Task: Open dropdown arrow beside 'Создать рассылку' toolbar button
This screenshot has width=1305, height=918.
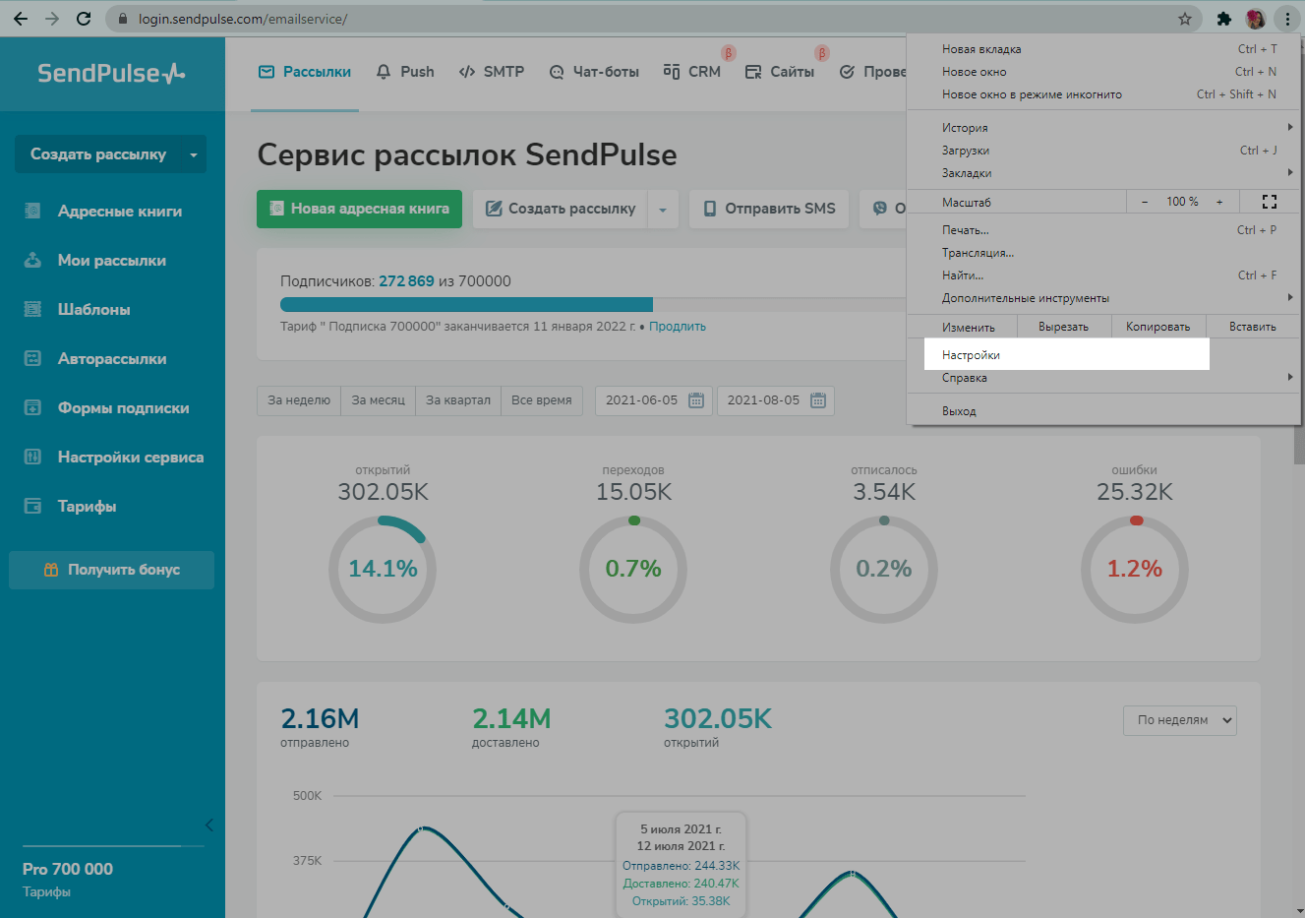Action: tap(663, 210)
